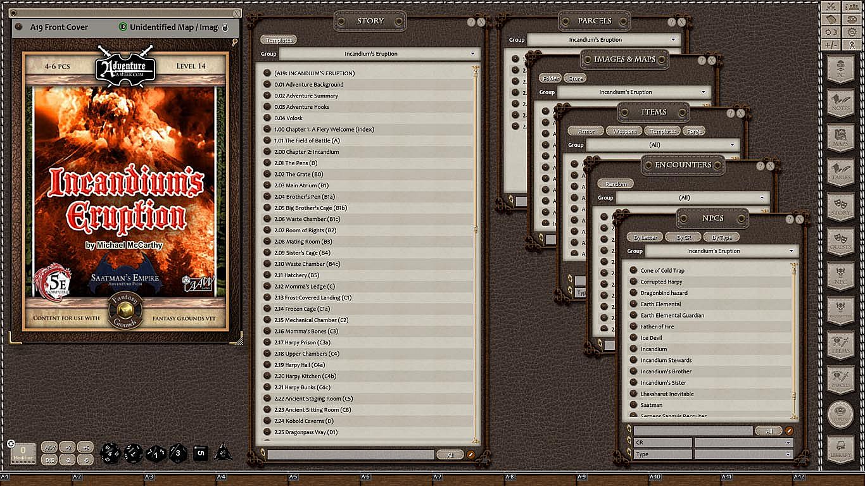Image resolution: width=865 pixels, height=486 pixels.
Task: Open the Notes sidebar button
Action: point(841,103)
